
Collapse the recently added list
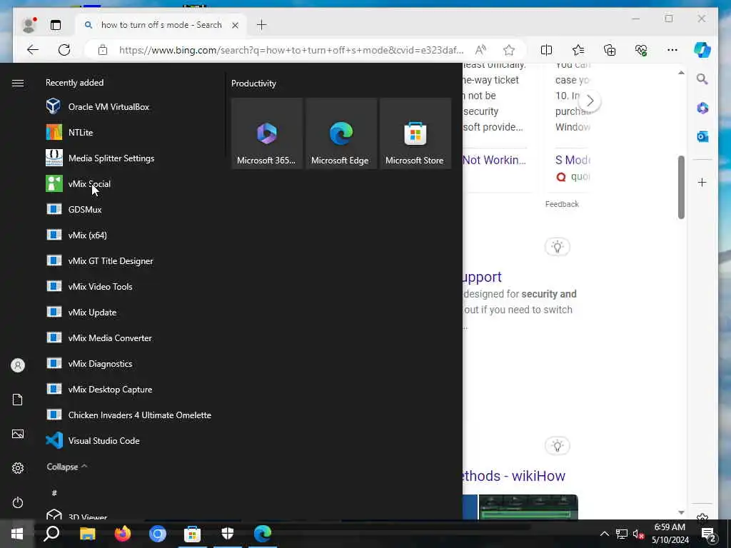66,467
